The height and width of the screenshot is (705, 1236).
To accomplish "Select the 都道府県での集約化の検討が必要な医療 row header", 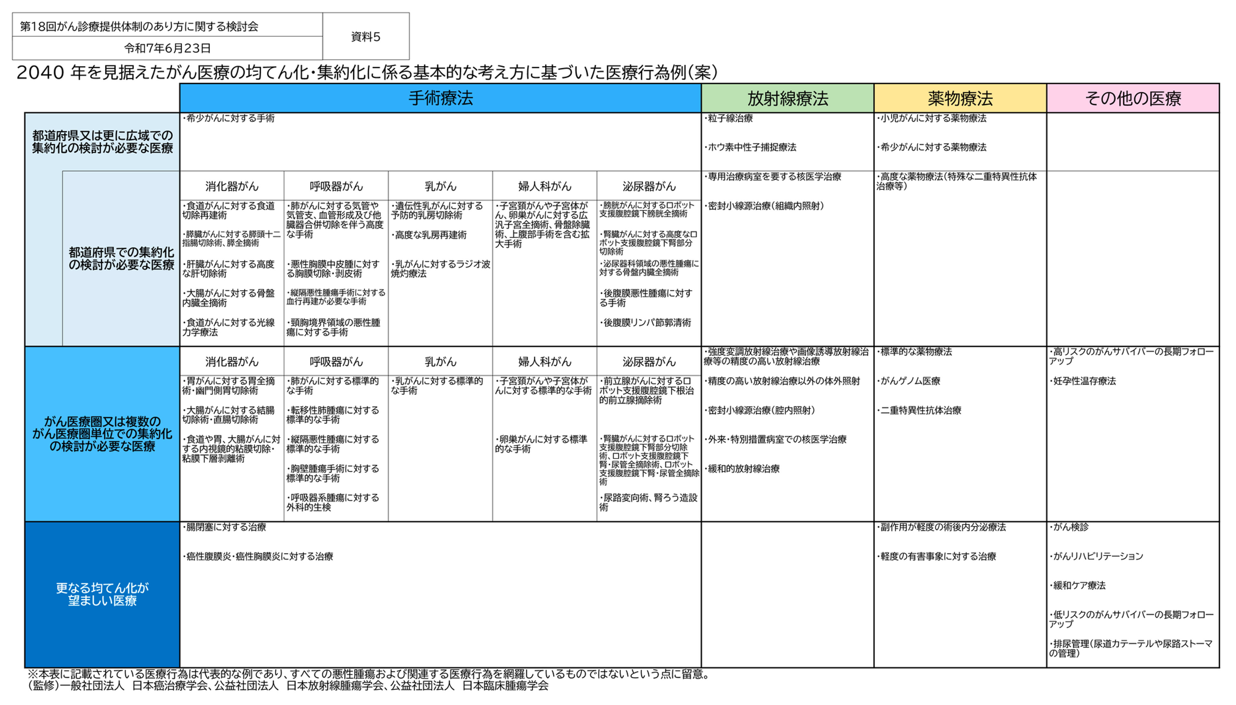I will pos(121,258).
